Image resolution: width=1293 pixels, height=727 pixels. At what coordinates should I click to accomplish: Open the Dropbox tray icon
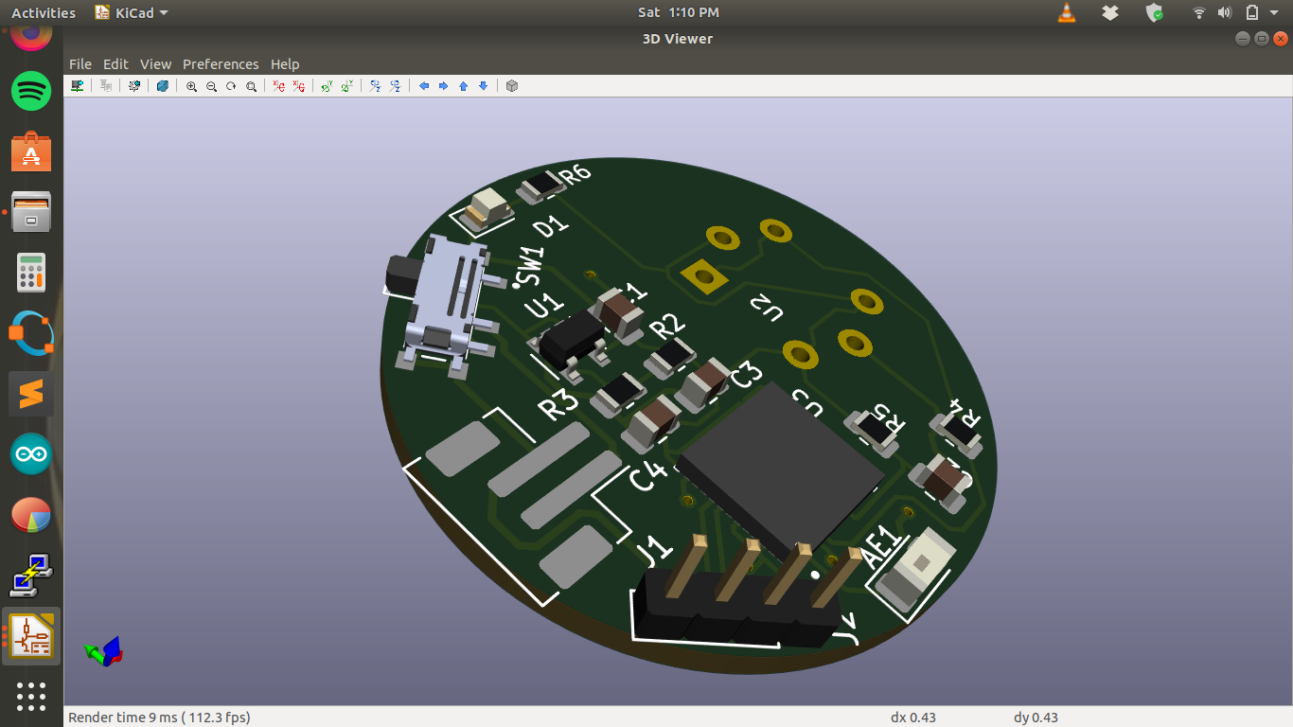[x=1111, y=12]
